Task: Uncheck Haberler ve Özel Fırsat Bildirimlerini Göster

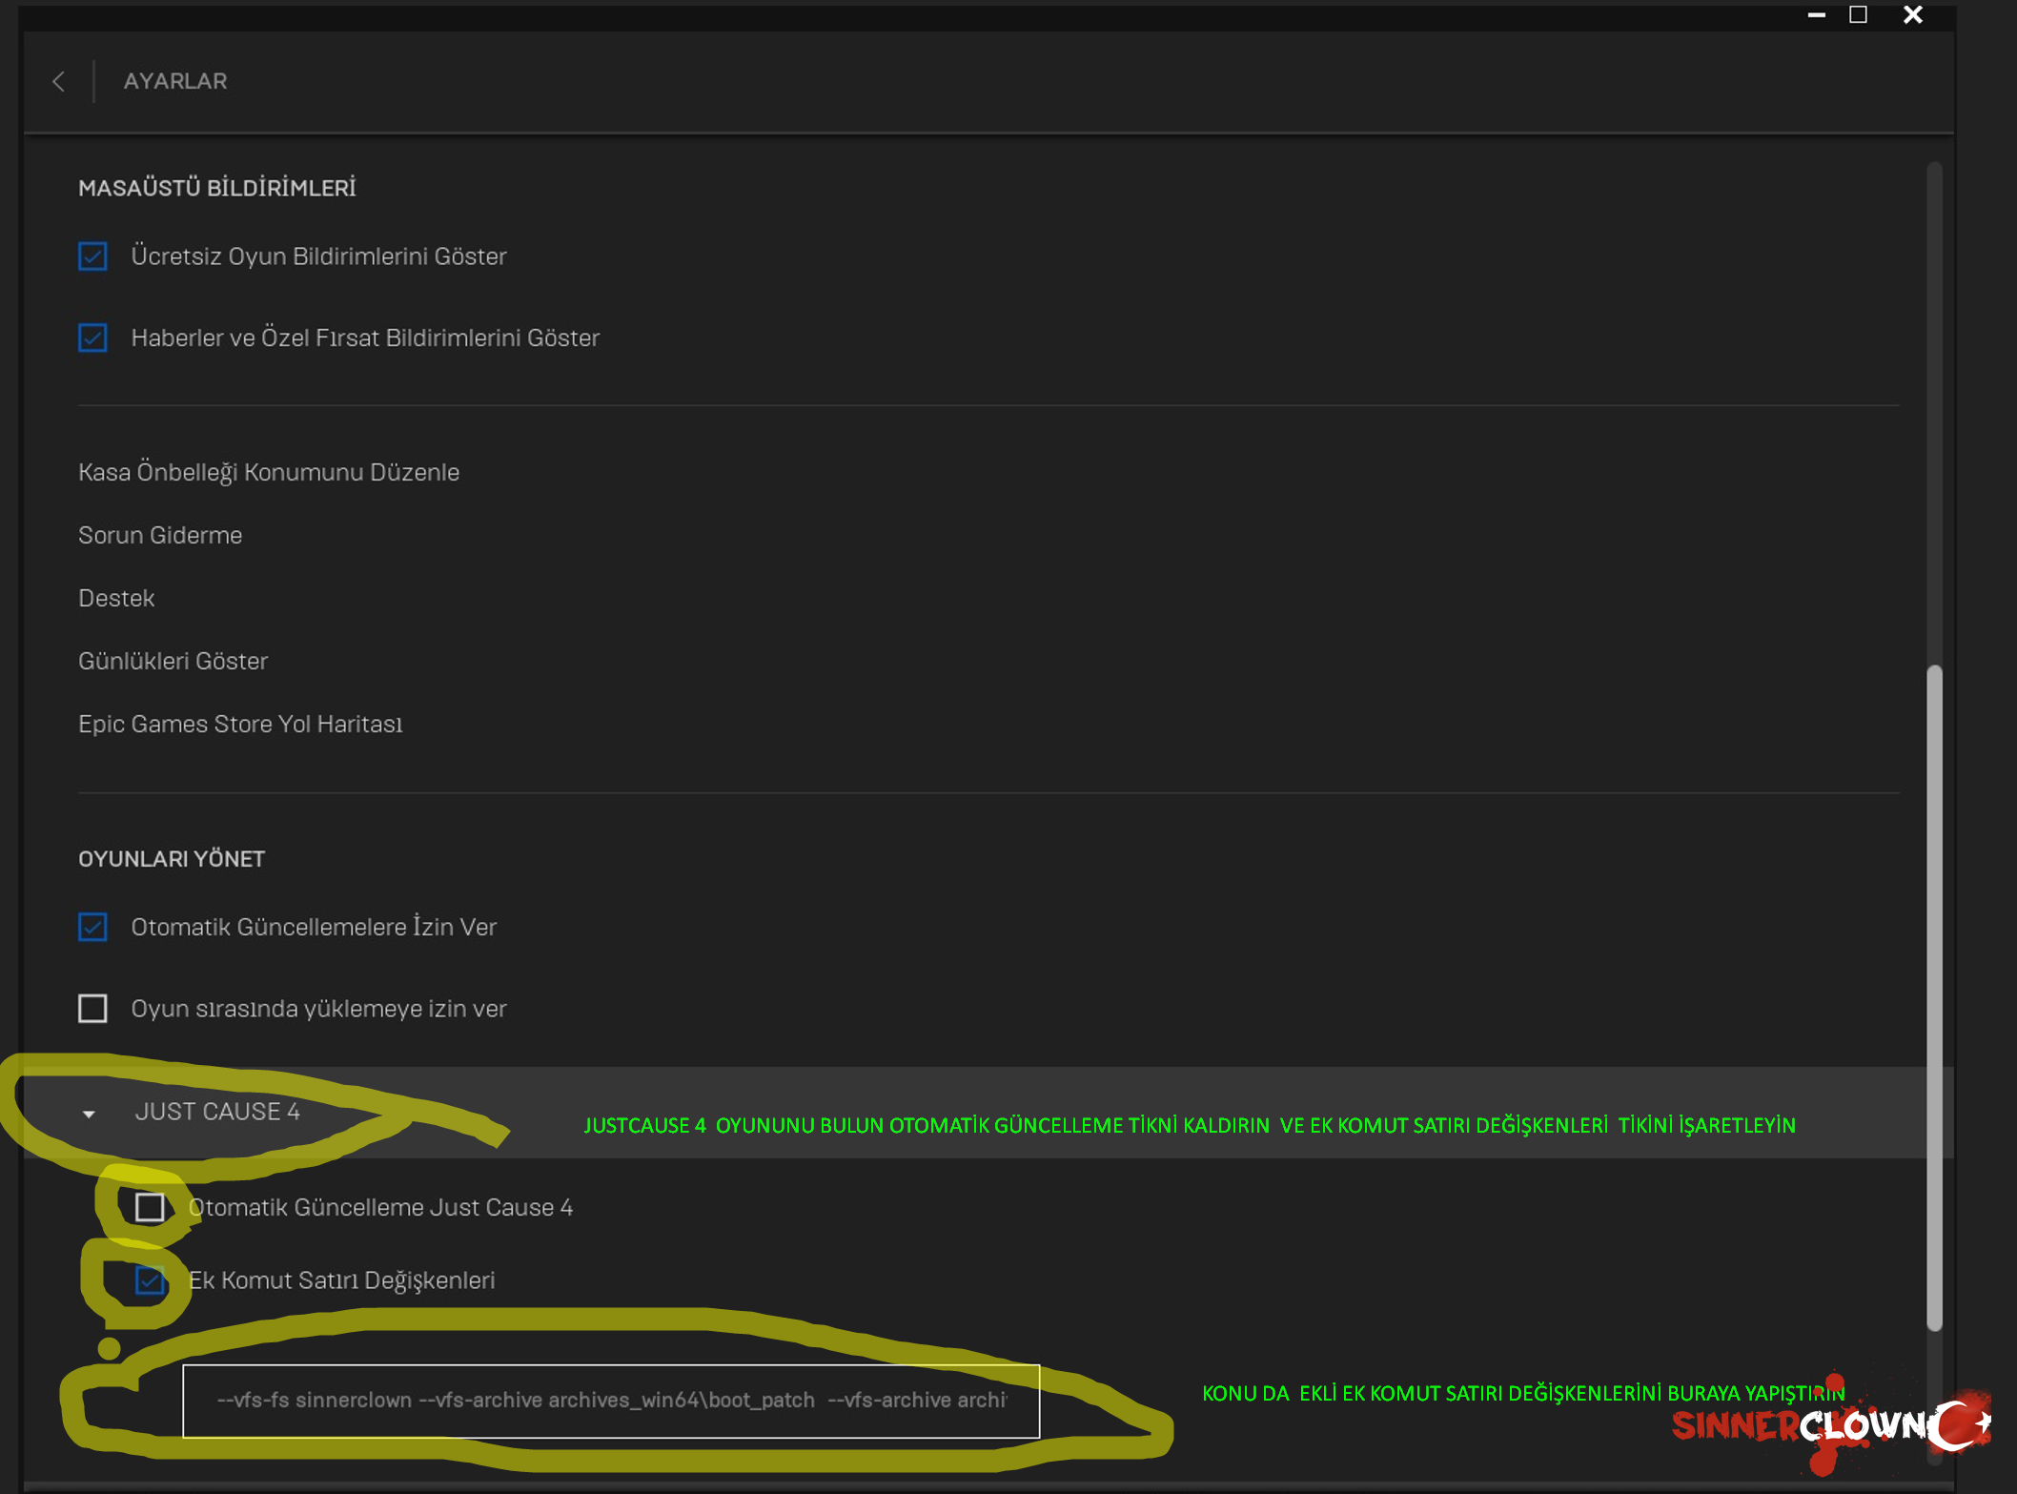Action: pyautogui.click(x=92, y=338)
